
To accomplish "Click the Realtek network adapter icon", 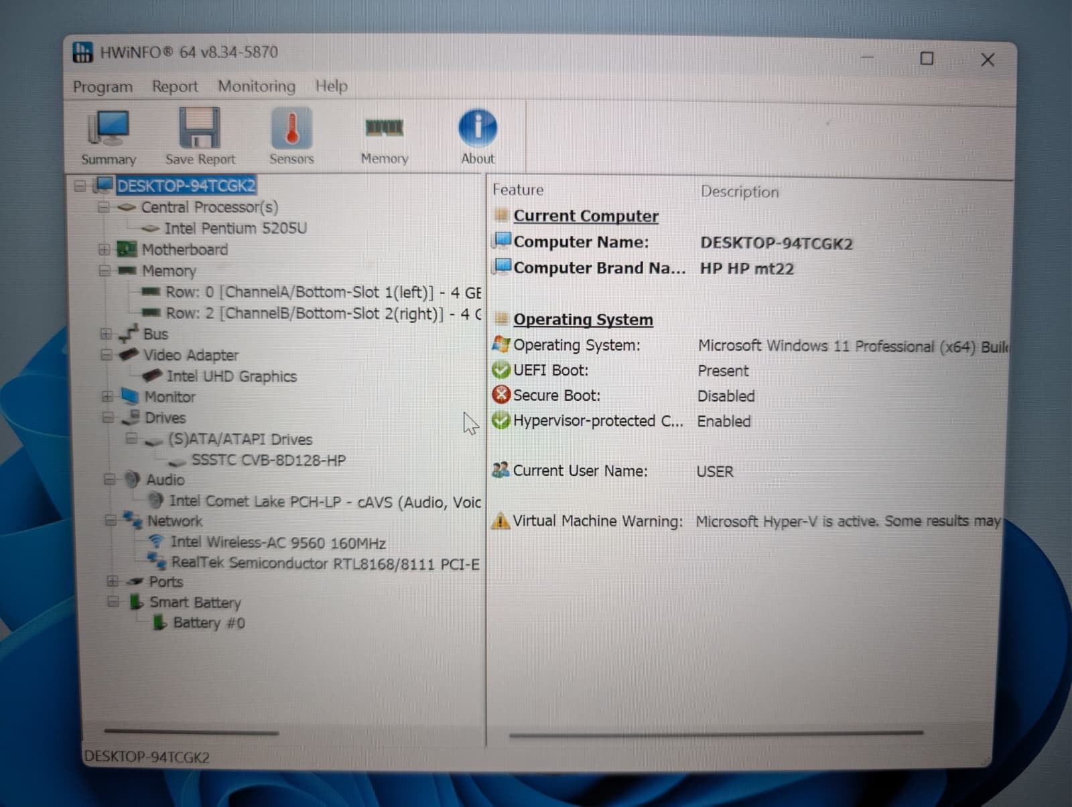I will pos(157,560).
